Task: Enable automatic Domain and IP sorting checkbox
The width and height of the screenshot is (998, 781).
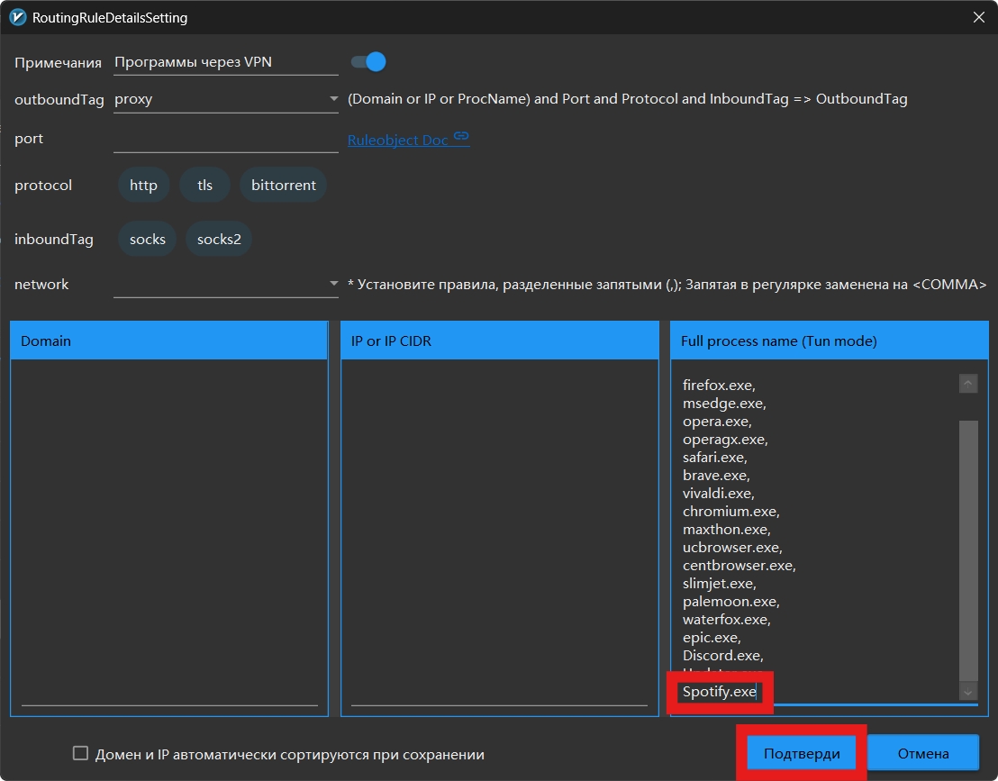Action: [81, 754]
